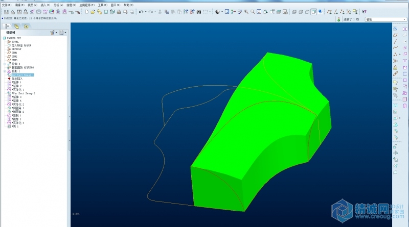Toggle No Hidden display style
Viewport: 409px width, 227px height.
click(x=307, y=12)
